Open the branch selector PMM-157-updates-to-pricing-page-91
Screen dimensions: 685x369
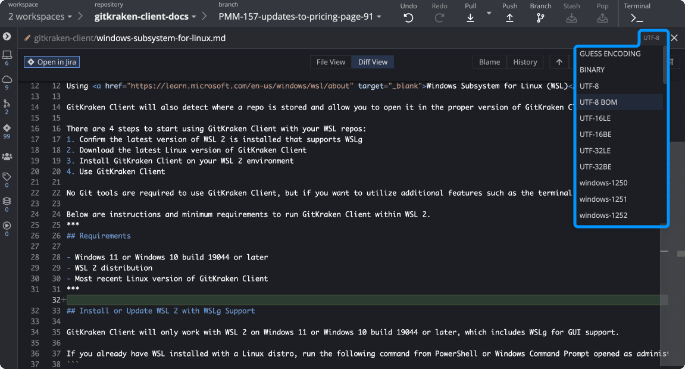tap(300, 17)
